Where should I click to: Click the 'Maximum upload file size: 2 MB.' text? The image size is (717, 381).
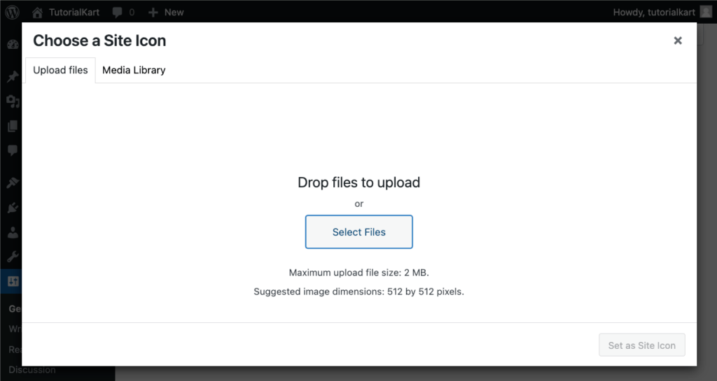(359, 273)
